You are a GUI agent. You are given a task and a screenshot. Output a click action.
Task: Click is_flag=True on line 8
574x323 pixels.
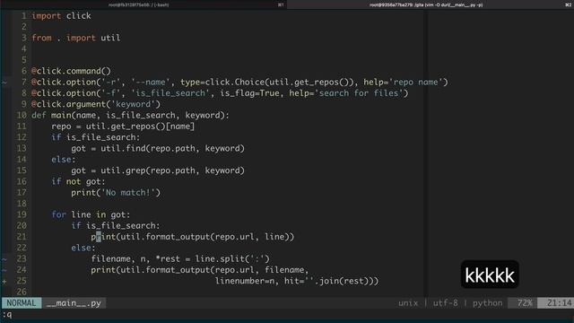251,93
